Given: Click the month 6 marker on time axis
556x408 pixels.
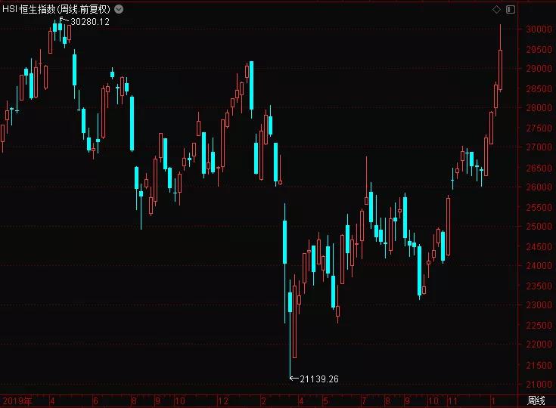Looking at the screenshot, I should click(95, 401).
